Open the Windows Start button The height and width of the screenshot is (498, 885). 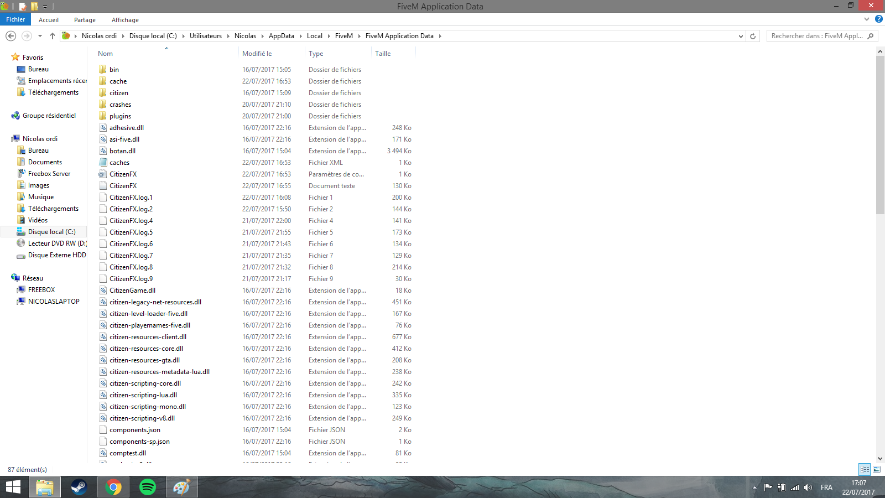(13, 487)
